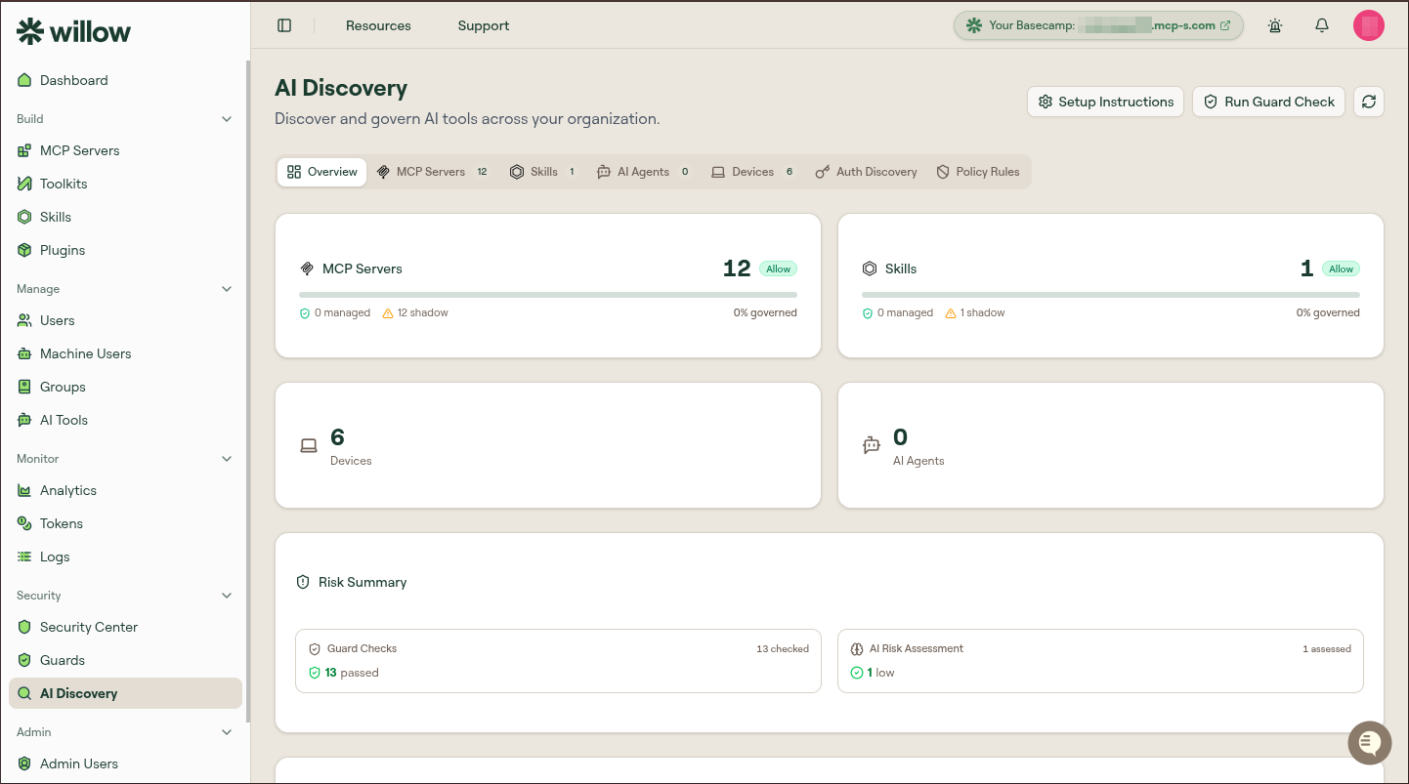This screenshot has width=1409, height=784.
Task: Click the MCP Servers sidebar icon
Action: [24, 150]
